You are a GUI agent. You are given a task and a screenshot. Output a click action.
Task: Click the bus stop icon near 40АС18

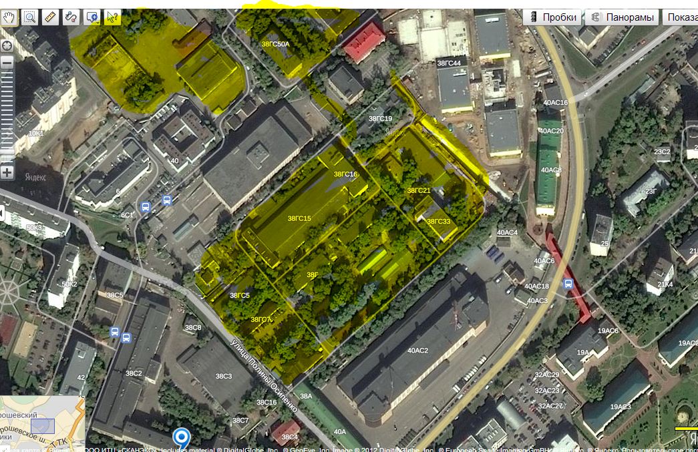(x=568, y=284)
